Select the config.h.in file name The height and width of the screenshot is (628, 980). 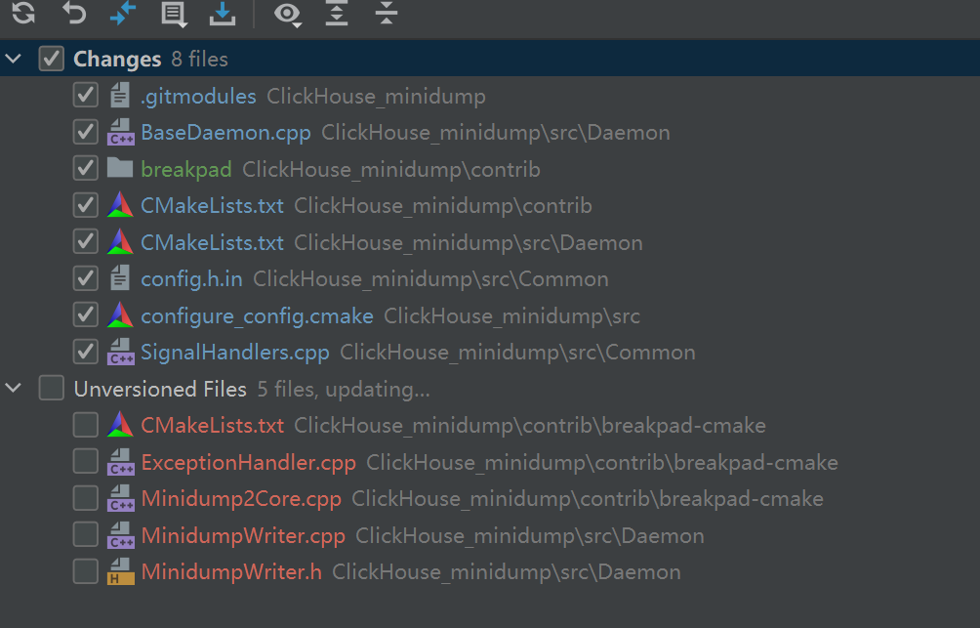[191, 279]
